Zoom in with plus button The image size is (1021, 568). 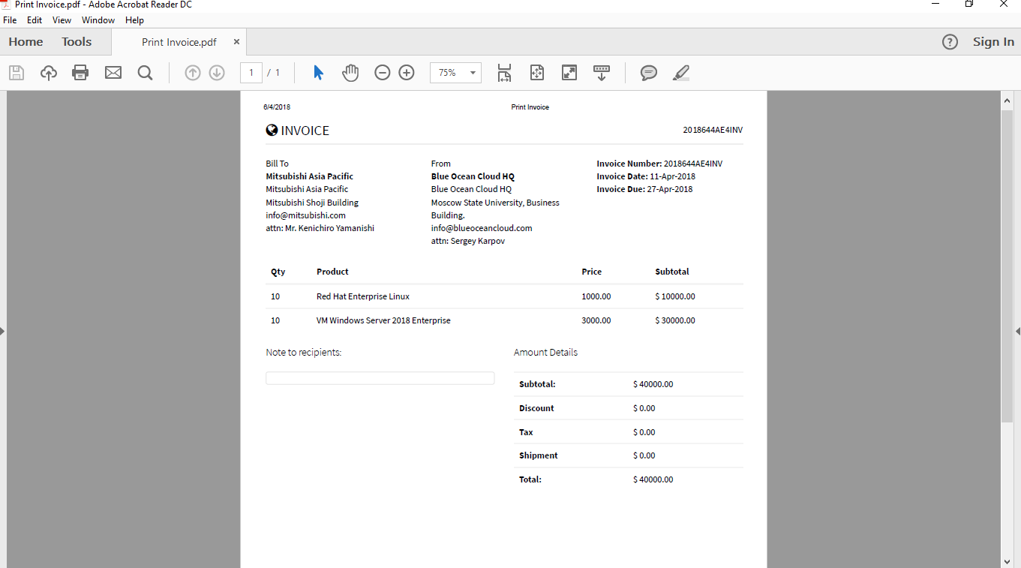click(x=407, y=73)
